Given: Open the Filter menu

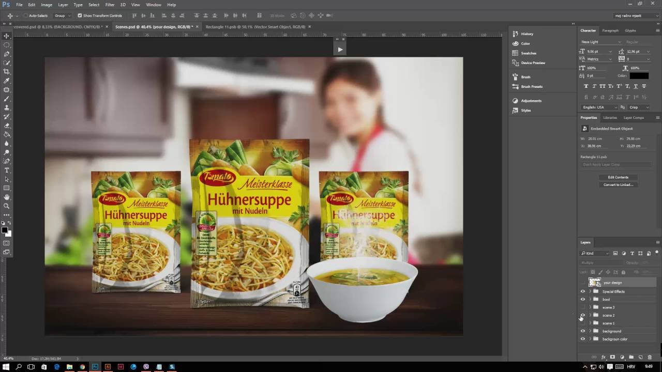Looking at the screenshot, I should (110, 5).
